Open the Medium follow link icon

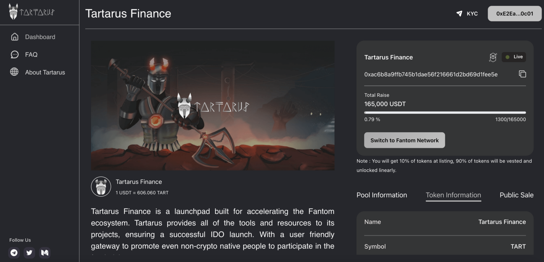coord(45,253)
